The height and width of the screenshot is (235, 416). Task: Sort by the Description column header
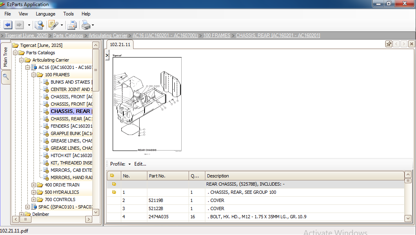pos(305,176)
